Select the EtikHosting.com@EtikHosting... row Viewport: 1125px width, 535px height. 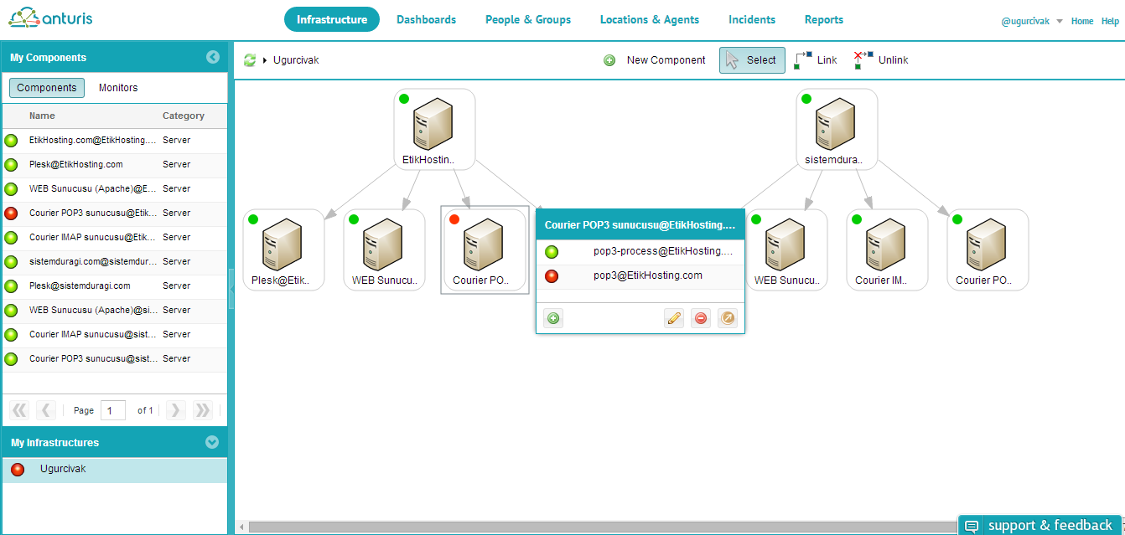115,141
